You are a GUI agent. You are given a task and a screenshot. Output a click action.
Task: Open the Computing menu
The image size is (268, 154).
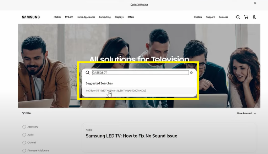tap(105, 17)
